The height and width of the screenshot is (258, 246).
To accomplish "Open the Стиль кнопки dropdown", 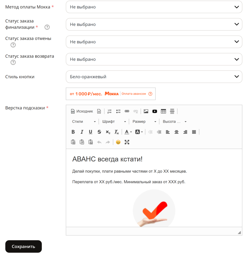I will pos(154,77).
